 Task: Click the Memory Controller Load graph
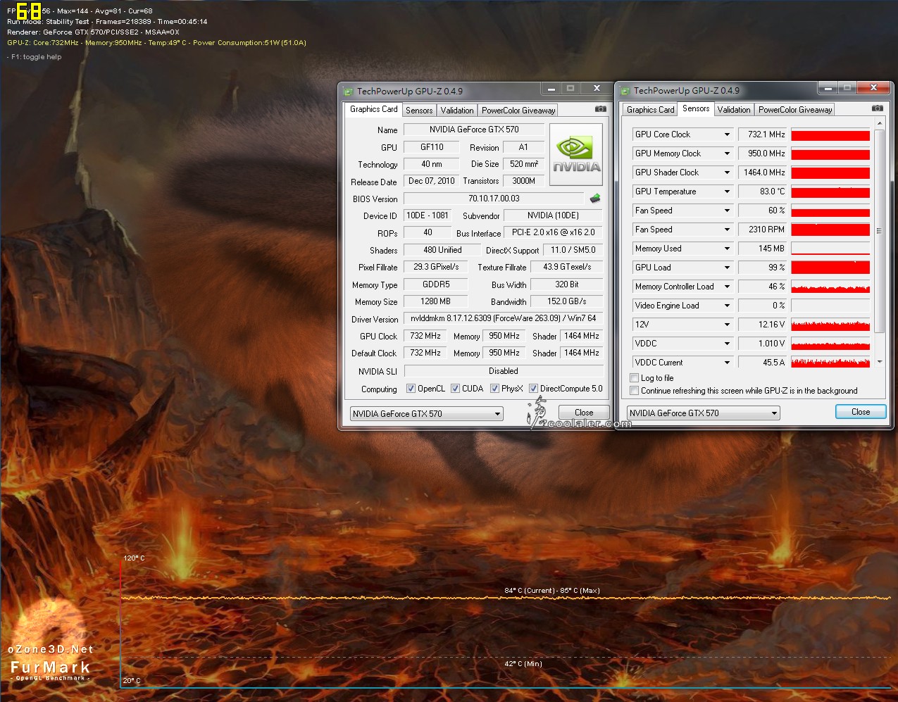click(830, 287)
